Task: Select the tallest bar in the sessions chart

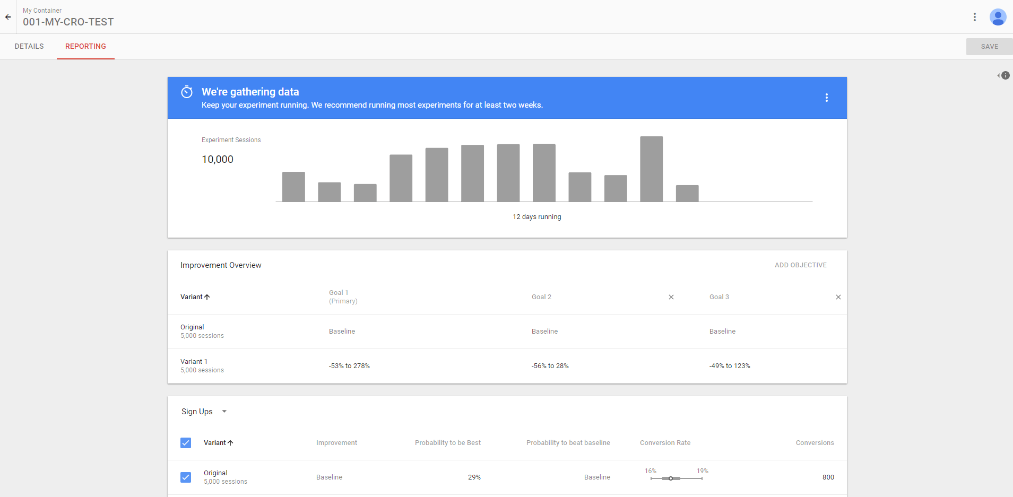Action: click(x=651, y=169)
